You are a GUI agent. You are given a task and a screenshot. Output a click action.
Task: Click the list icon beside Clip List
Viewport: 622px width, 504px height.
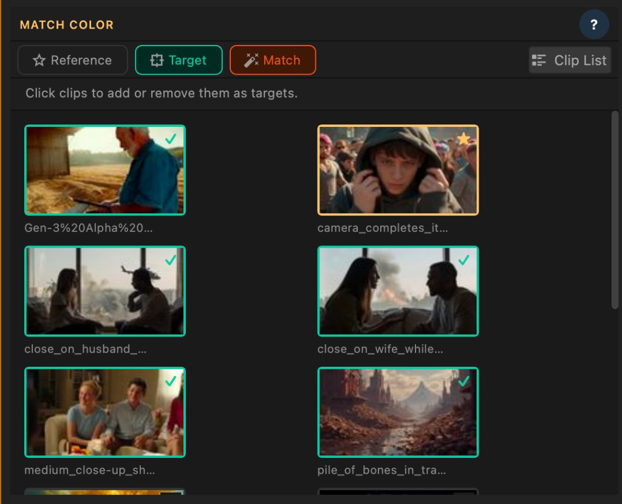[x=539, y=60]
